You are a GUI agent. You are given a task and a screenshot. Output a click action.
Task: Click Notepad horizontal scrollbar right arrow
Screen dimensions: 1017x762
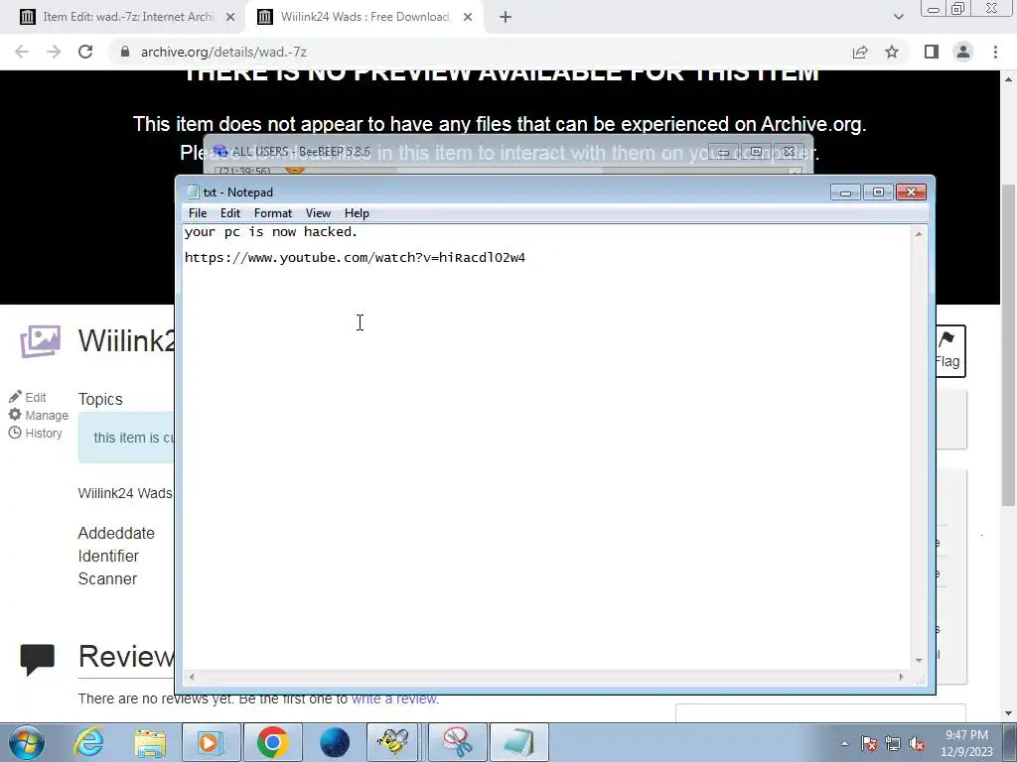point(901,677)
